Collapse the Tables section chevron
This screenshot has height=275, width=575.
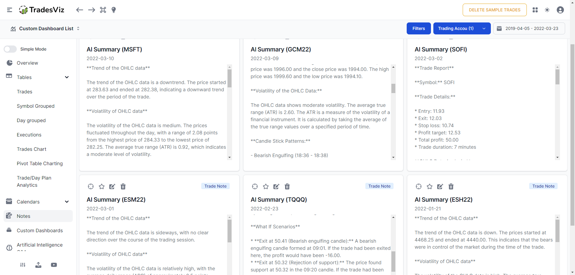pos(67,77)
